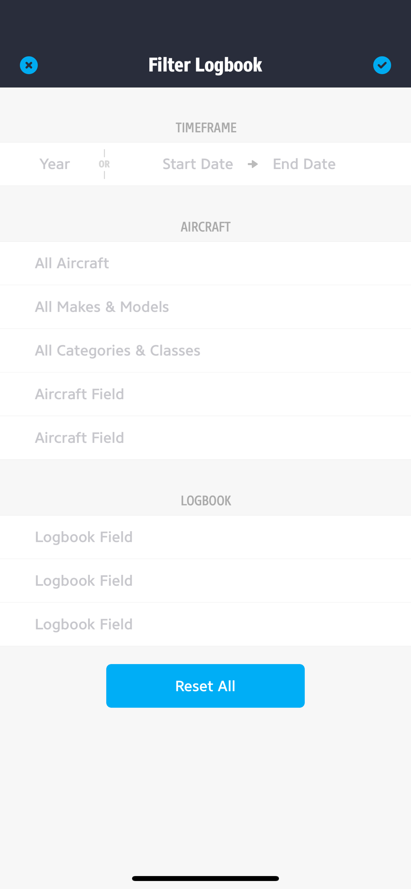
Task: Select the first Logbook Field row
Action: [84, 537]
